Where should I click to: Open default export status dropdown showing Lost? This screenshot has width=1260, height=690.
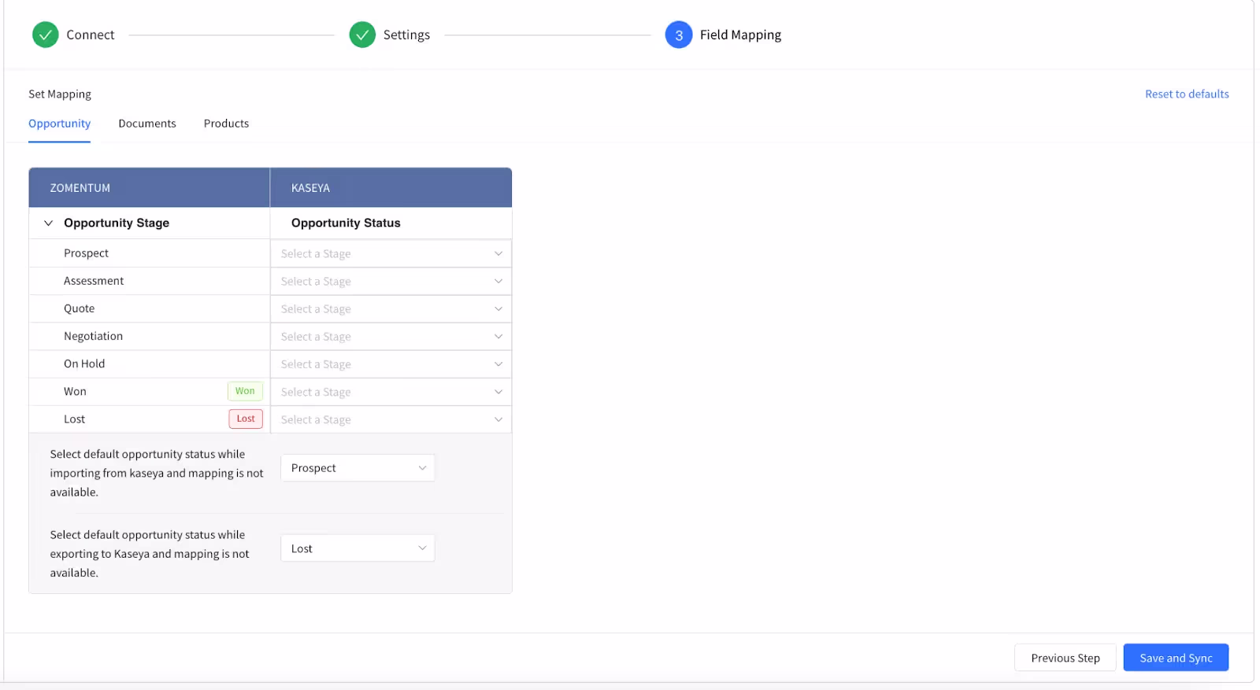pos(358,548)
